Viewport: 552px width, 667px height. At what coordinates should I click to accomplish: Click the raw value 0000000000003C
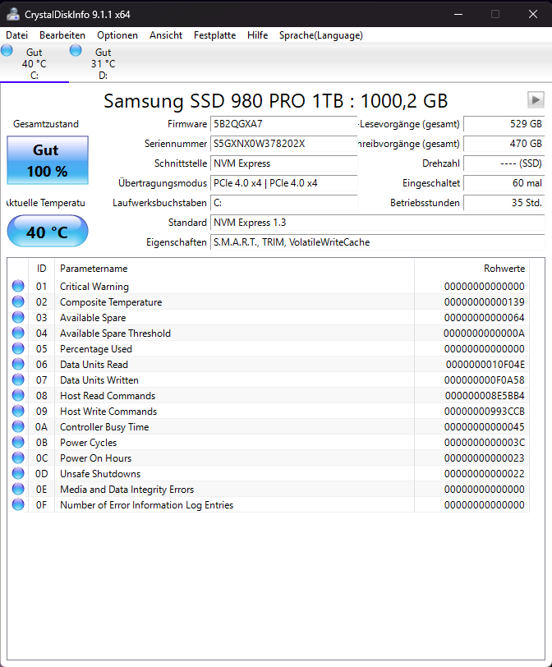(x=485, y=443)
